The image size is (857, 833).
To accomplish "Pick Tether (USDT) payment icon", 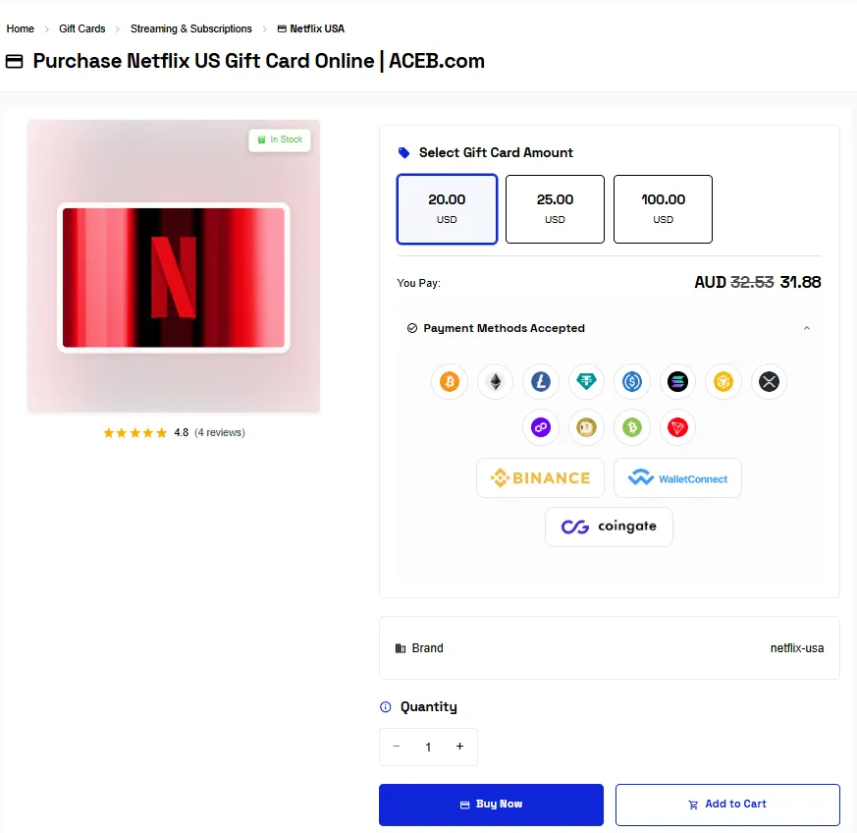I will 586,382.
